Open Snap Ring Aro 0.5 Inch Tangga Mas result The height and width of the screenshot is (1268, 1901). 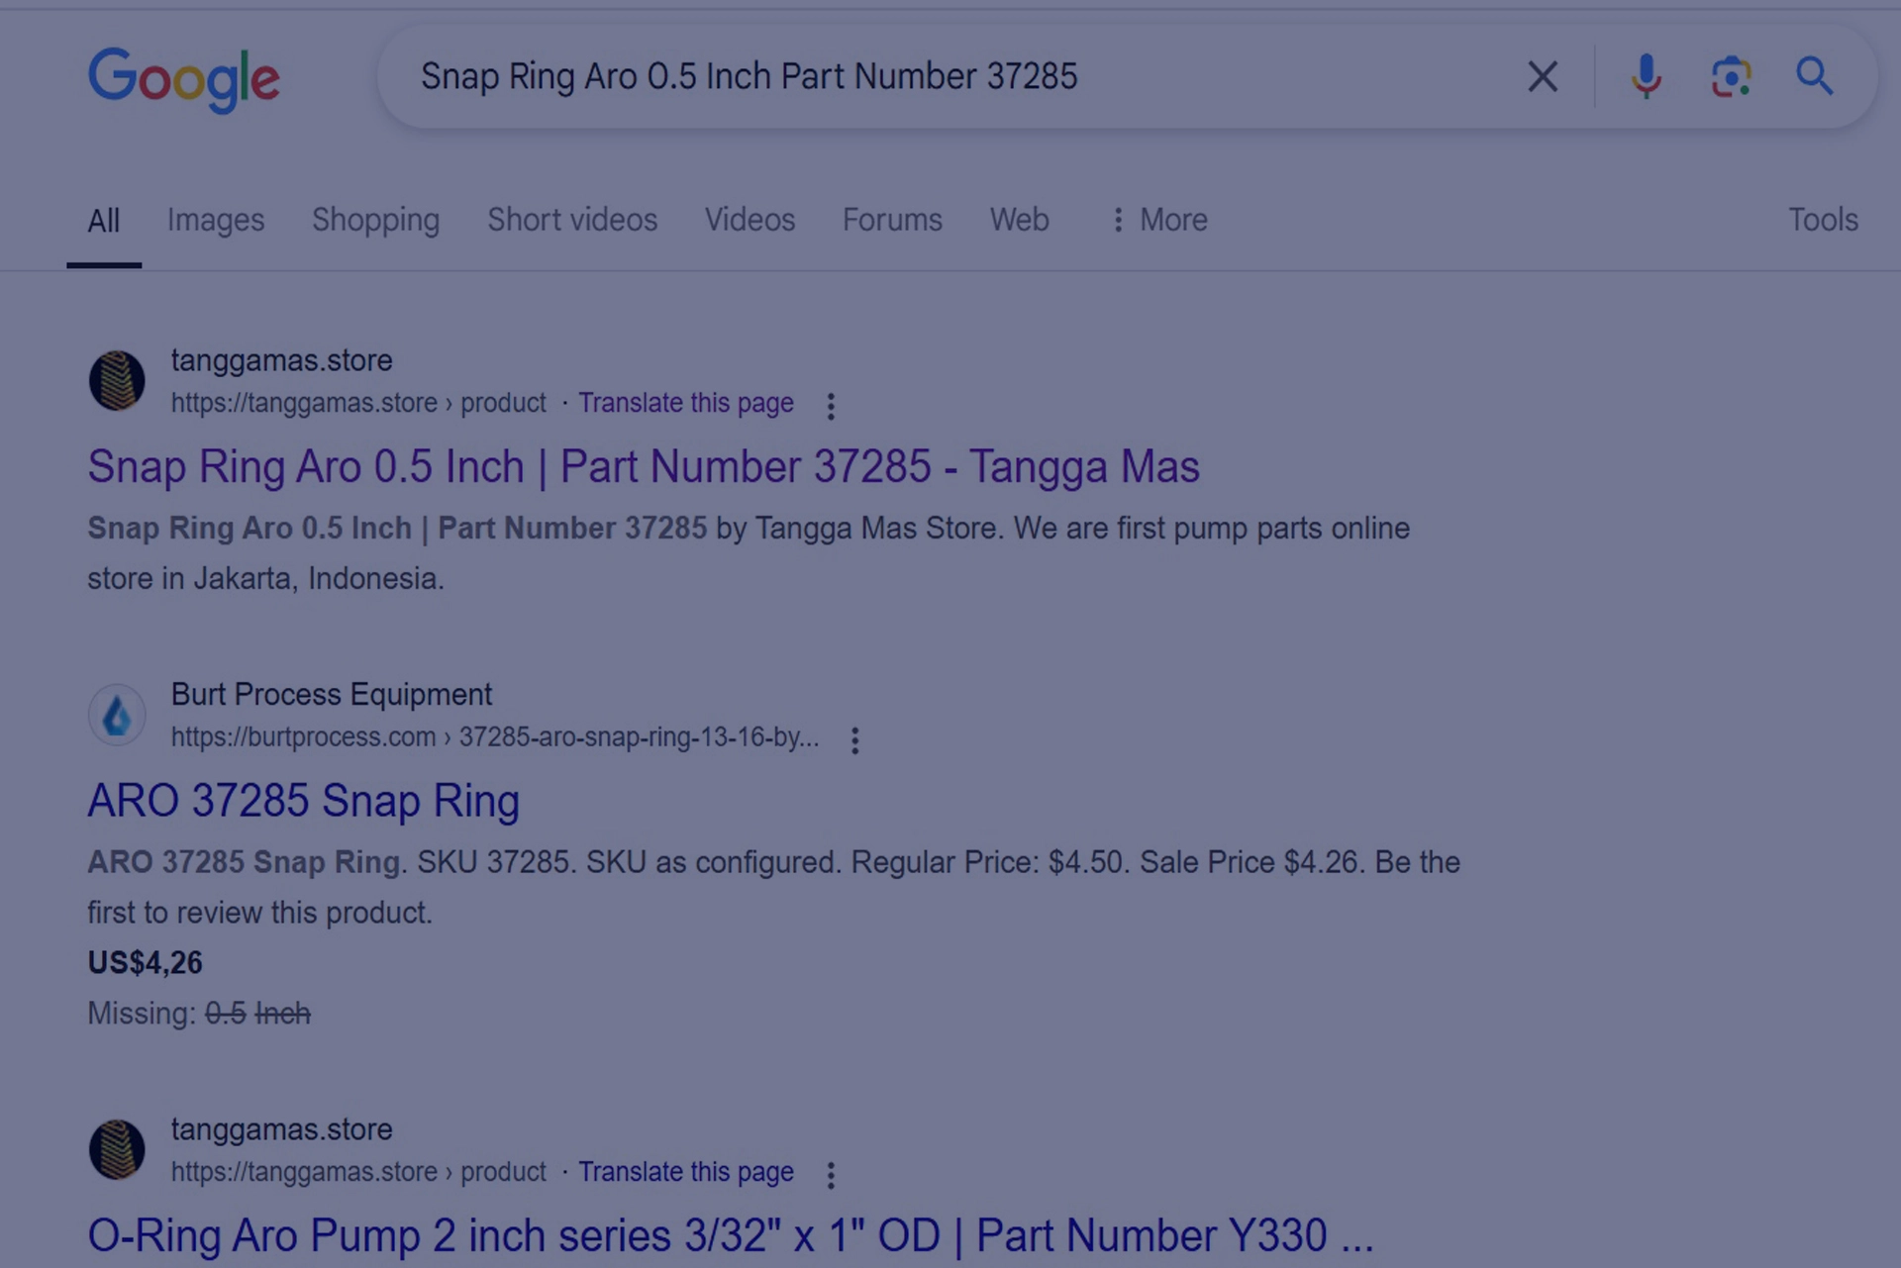click(644, 467)
